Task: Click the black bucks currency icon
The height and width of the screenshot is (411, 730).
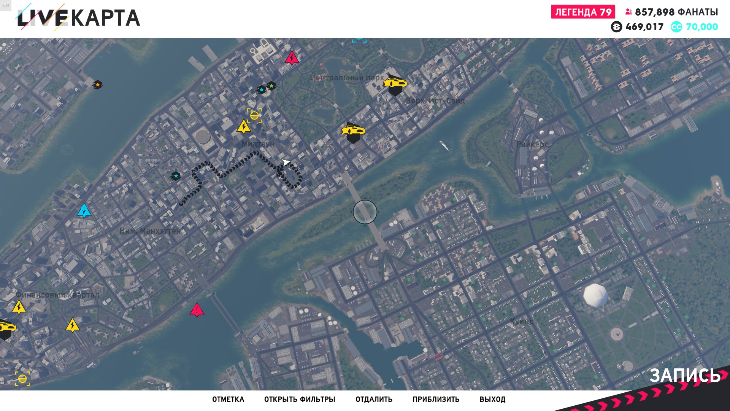Action: (616, 27)
